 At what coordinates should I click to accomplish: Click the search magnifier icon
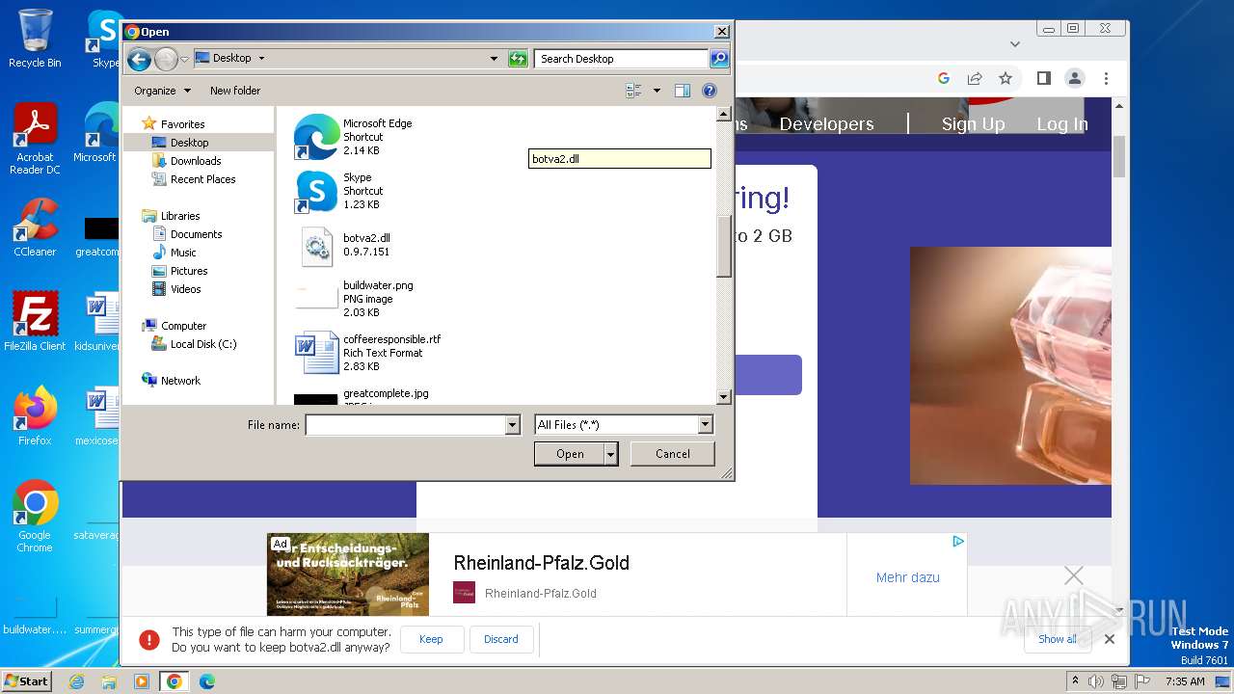pos(719,59)
